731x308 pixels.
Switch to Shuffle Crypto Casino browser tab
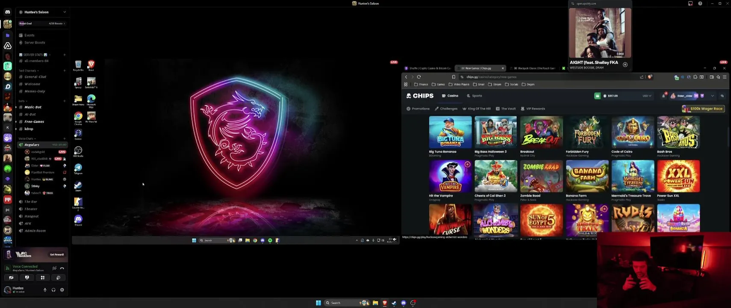pyautogui.click(x=428, y=68)
